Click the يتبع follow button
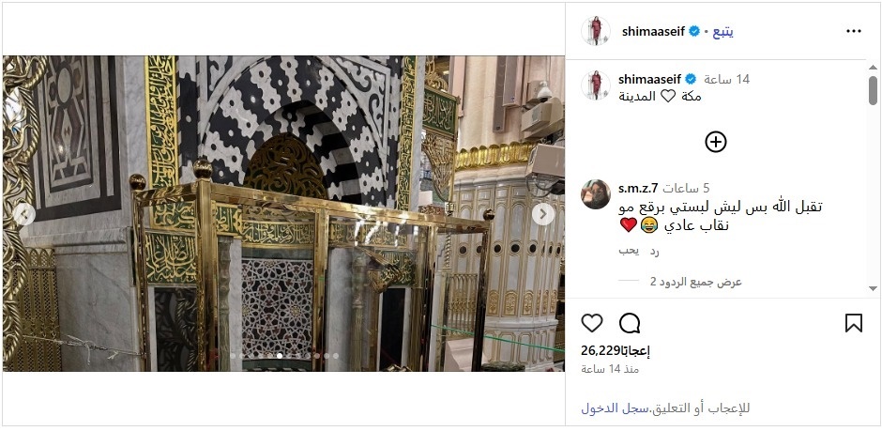Viewport: 882px width, 431px height. tap(723, 32)
